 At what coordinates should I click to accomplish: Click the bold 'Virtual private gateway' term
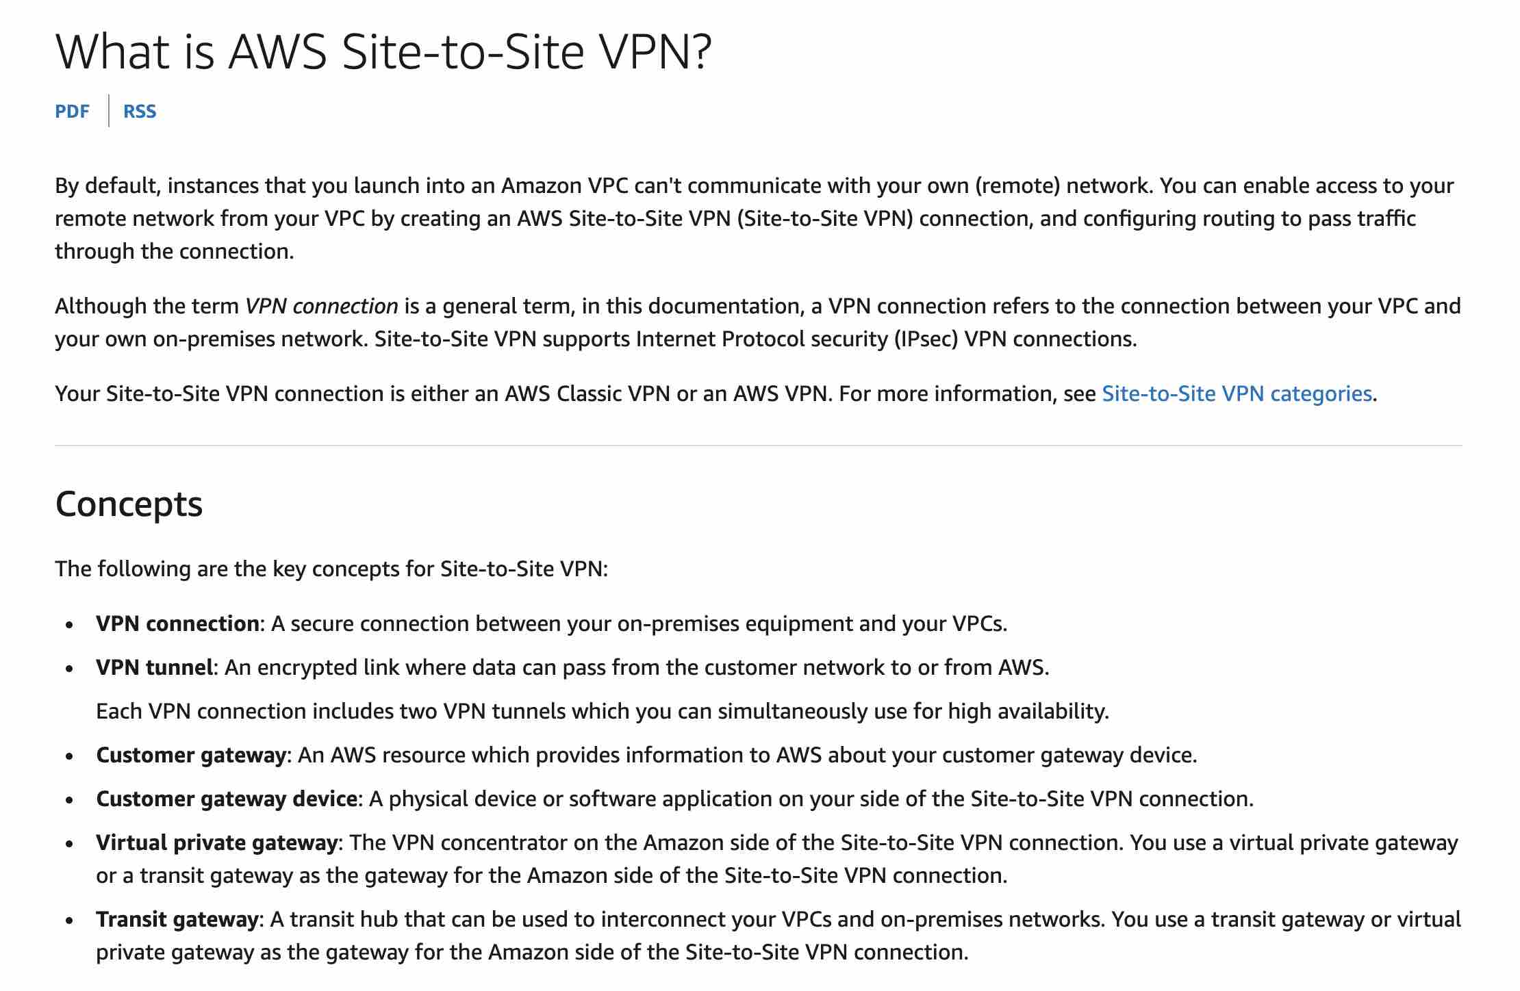(216, 842)
